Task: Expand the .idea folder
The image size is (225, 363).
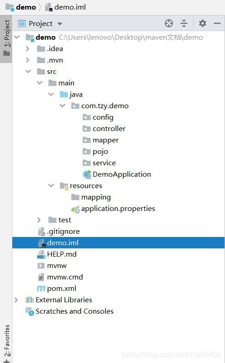Action: tap(27, 48)
